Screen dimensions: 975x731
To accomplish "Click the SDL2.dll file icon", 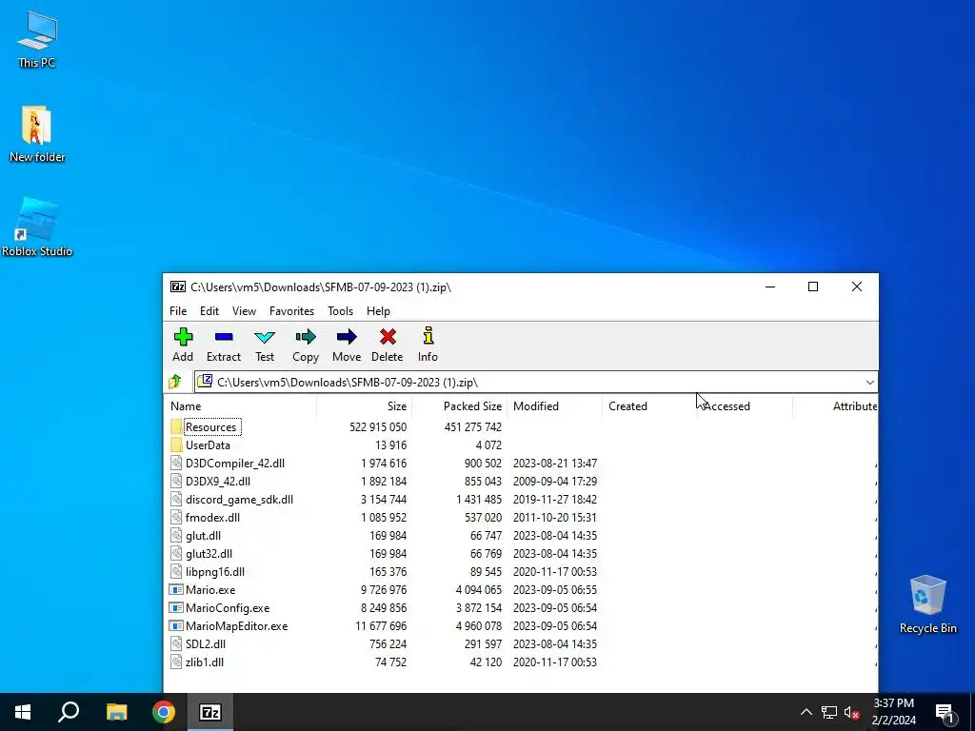I will click(176, 644).
